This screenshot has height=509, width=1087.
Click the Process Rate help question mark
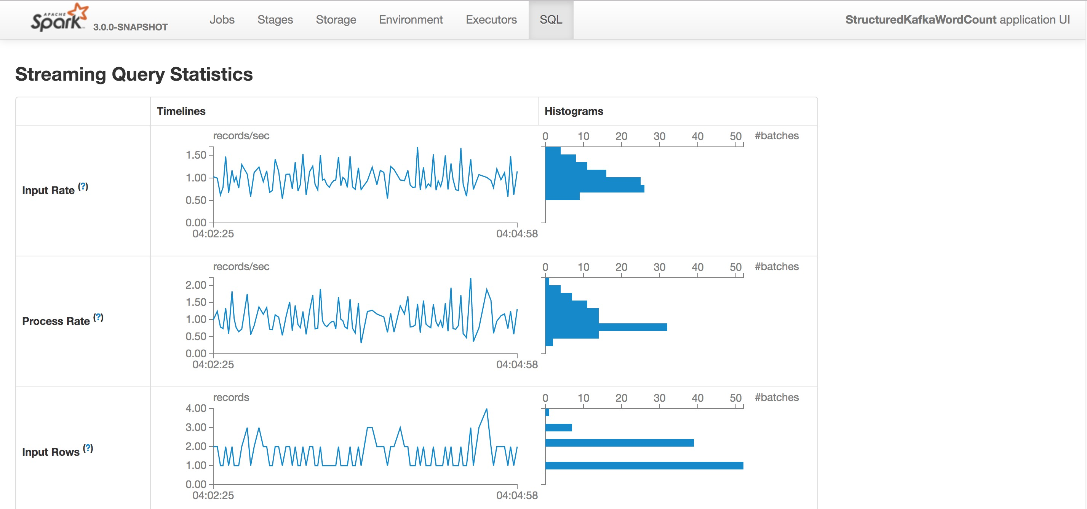pos(98,317)
